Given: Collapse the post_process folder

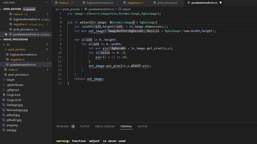Looking at the screenshot, I should tap(6, 50).
